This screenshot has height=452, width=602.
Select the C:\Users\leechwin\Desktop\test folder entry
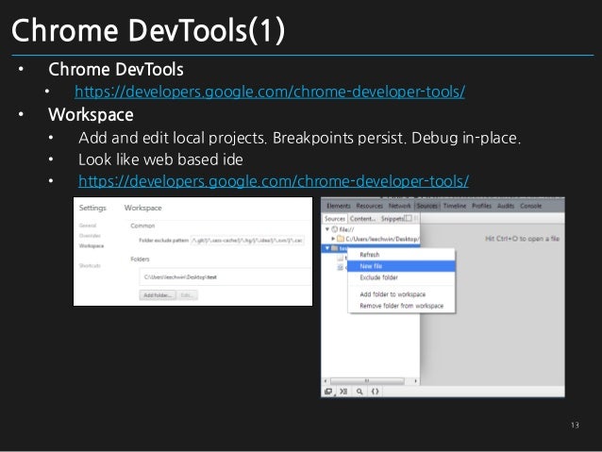tap(226, 276)
